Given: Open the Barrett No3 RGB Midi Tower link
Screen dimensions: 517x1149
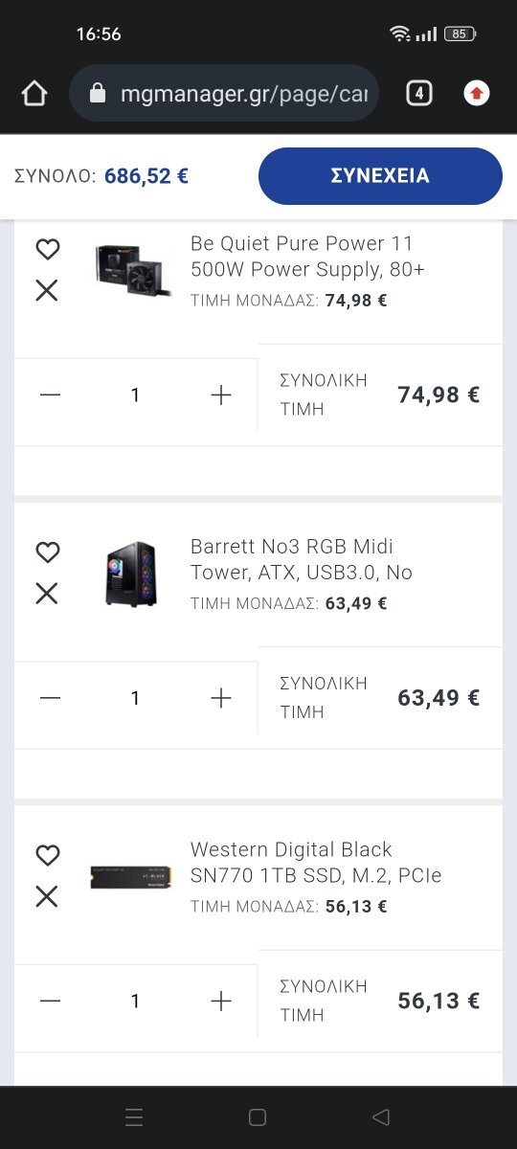Looking at the screenshot, I should [x=302, y=559].
